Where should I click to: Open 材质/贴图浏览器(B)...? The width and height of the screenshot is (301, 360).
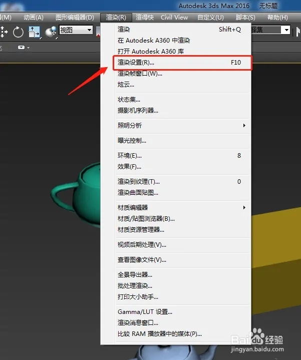(183, 219)
